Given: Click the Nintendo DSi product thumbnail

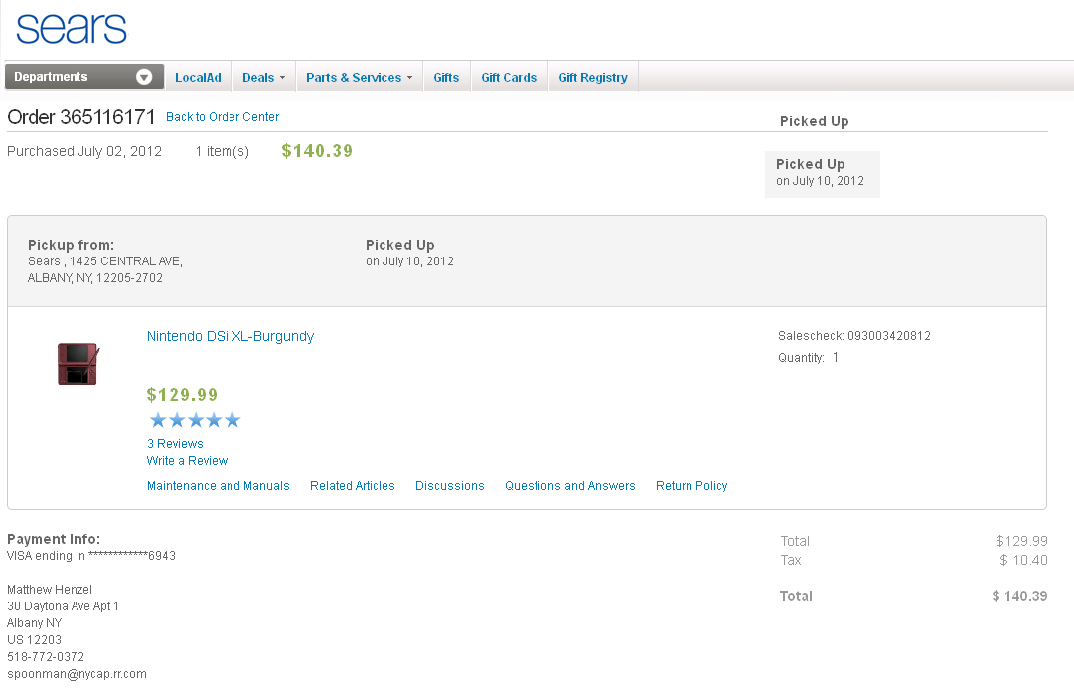Looking at the screenshot, I should tap(78, 364).
